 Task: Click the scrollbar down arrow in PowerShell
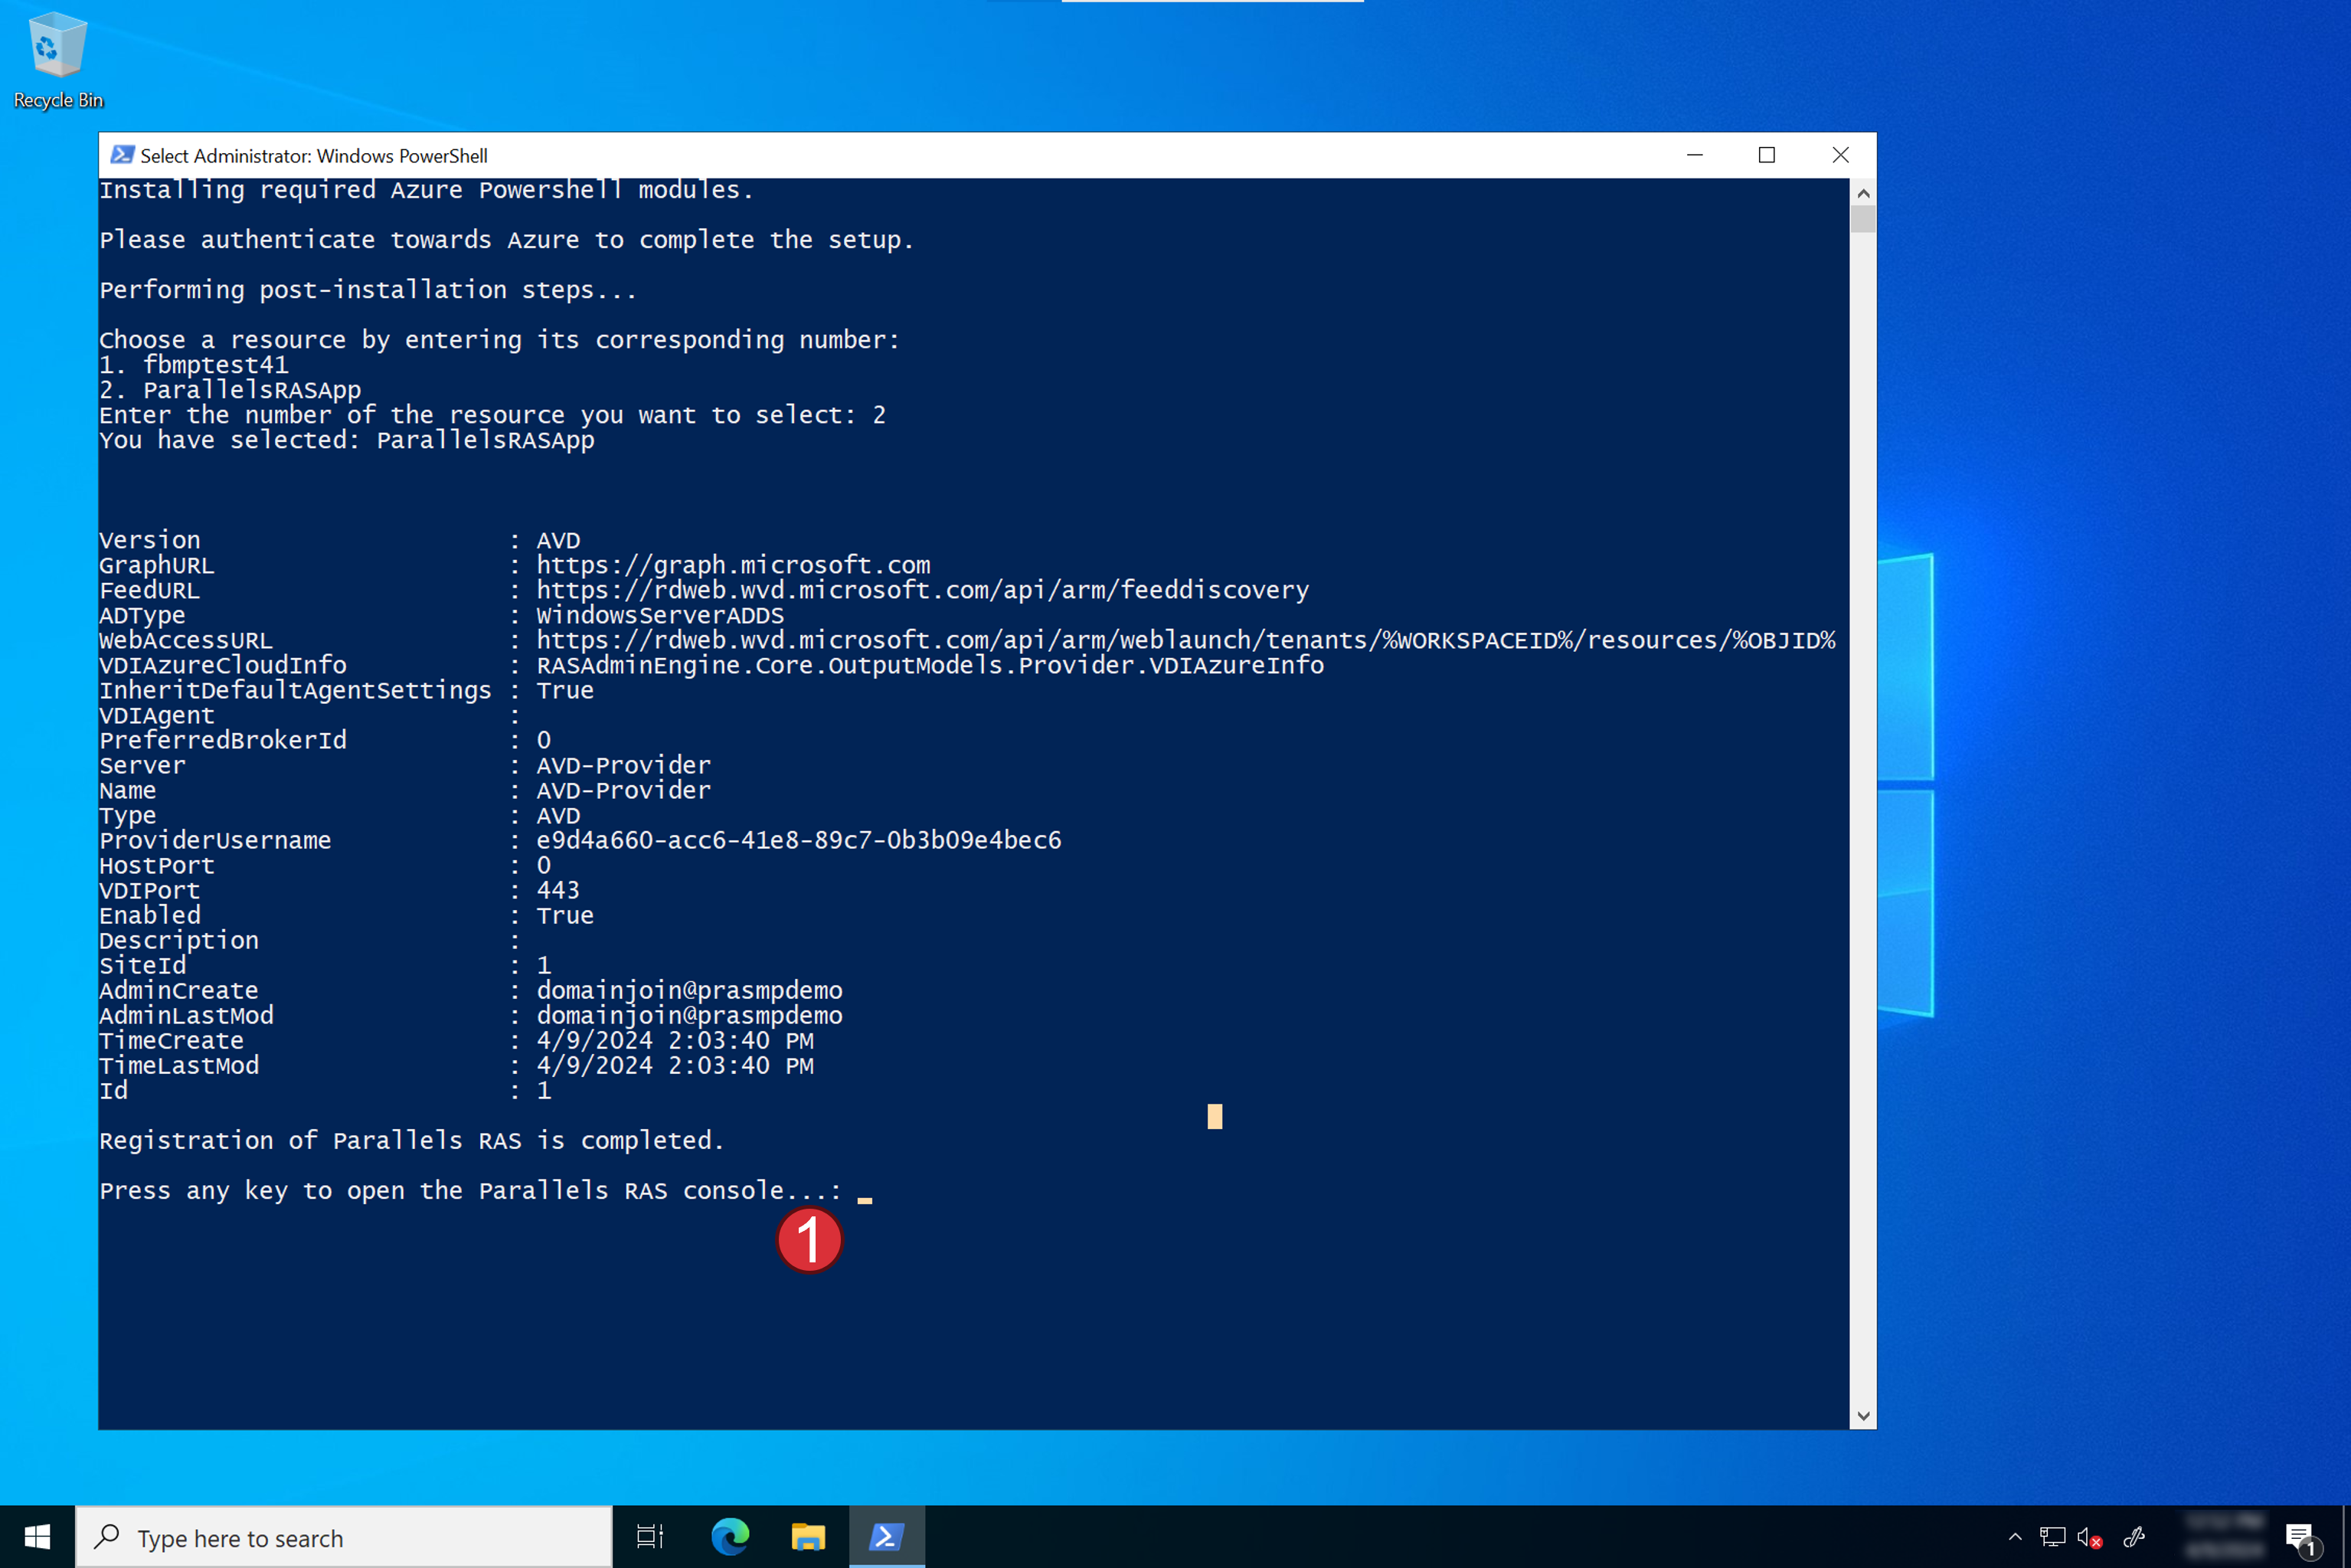pyautogui.click(x=1863, y=1416)
